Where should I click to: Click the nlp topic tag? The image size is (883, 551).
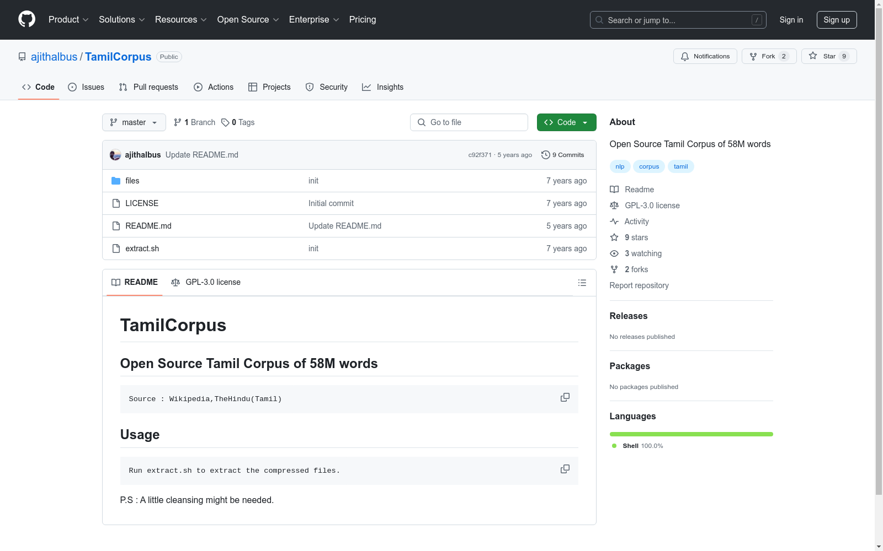(x=620, y=166)
